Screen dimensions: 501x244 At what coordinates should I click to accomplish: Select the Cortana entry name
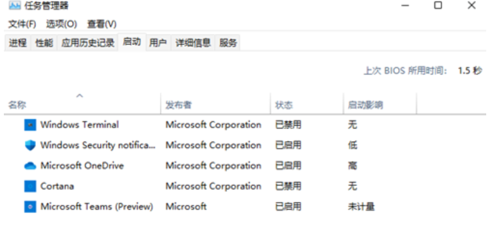pos(57,186)
